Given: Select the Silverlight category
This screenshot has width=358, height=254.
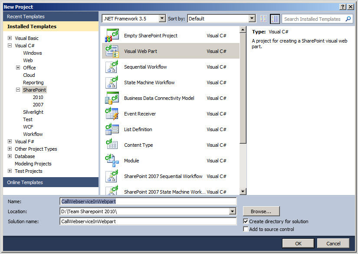Looking at the screenshot, I should point(33,112).
